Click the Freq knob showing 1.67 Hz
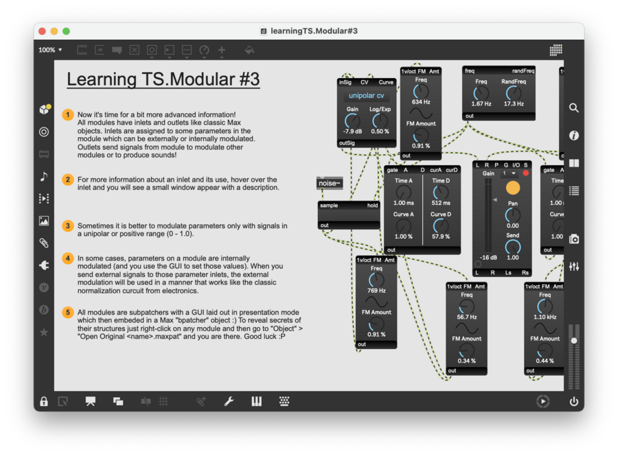The height and width of the screenshot is (456, 618). pos(481,93)
